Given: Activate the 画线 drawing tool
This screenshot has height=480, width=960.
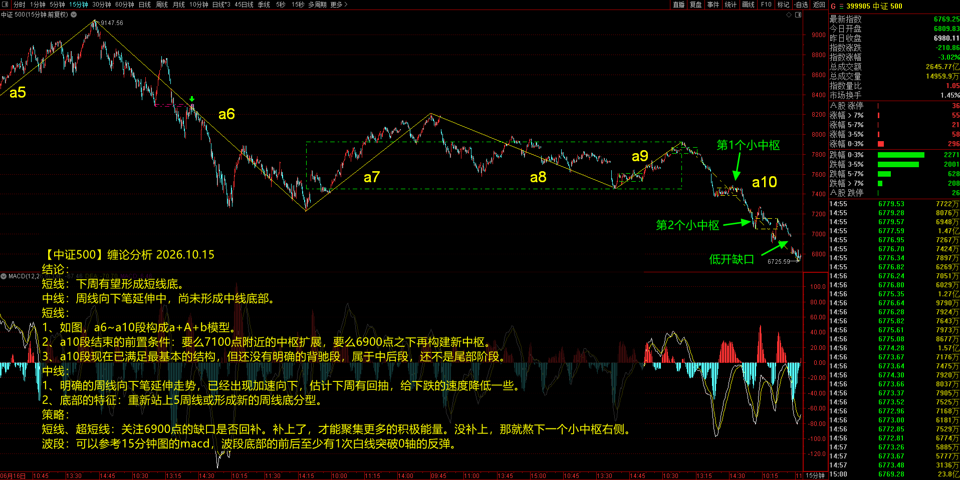Looking at the screenshot, I should [x=749, y=5].
